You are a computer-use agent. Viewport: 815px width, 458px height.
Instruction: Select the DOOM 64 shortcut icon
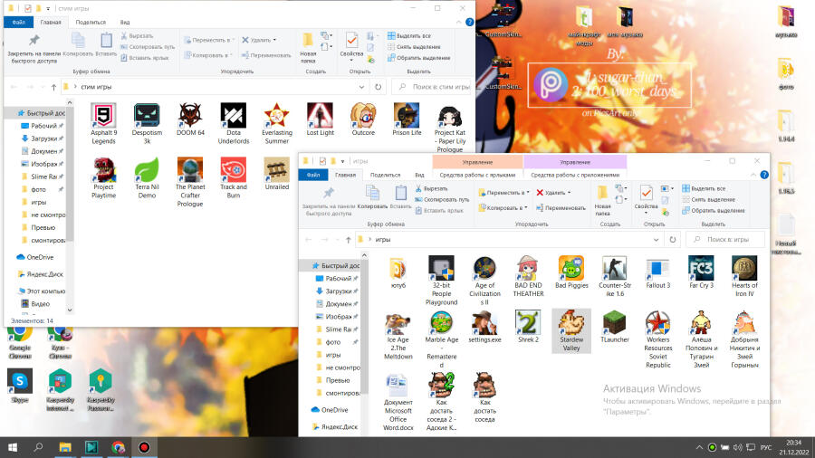click(190, 119)
